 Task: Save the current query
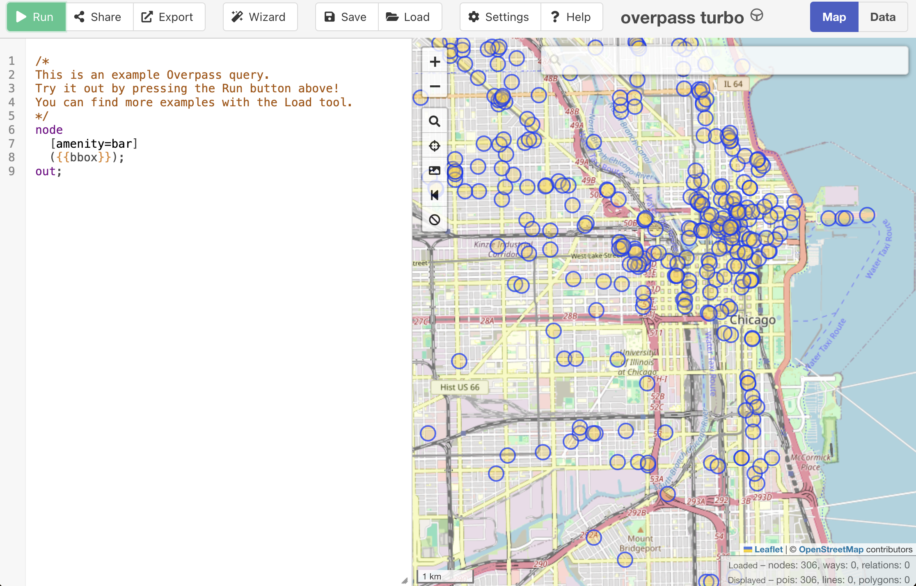[x=346, y=17]
